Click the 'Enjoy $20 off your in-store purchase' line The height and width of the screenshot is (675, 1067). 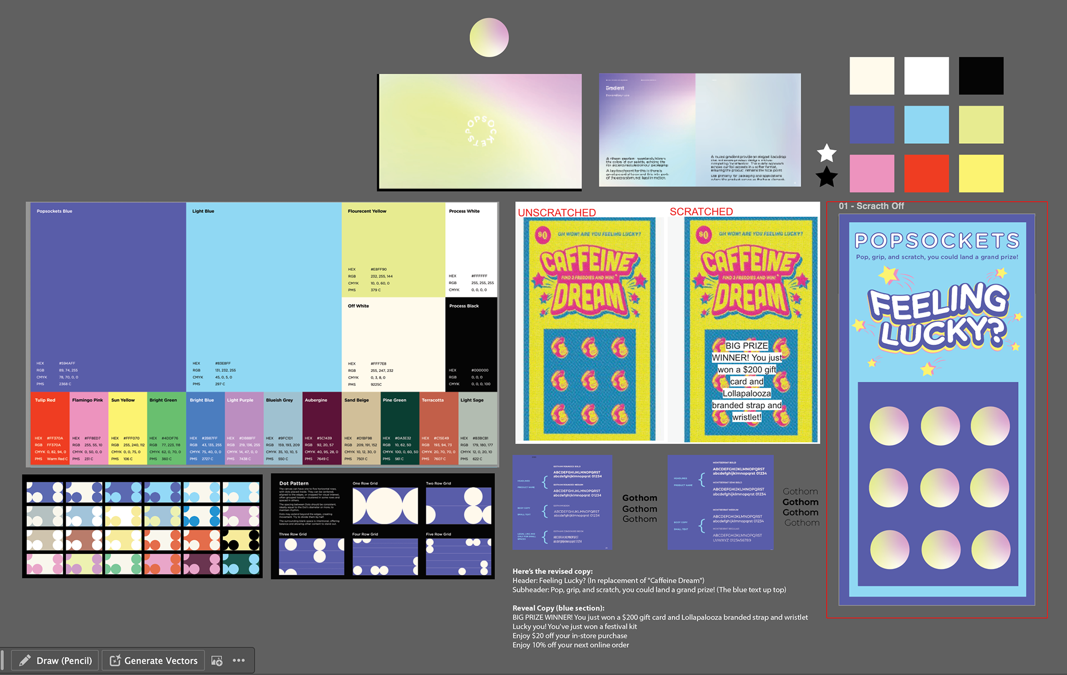570,636
